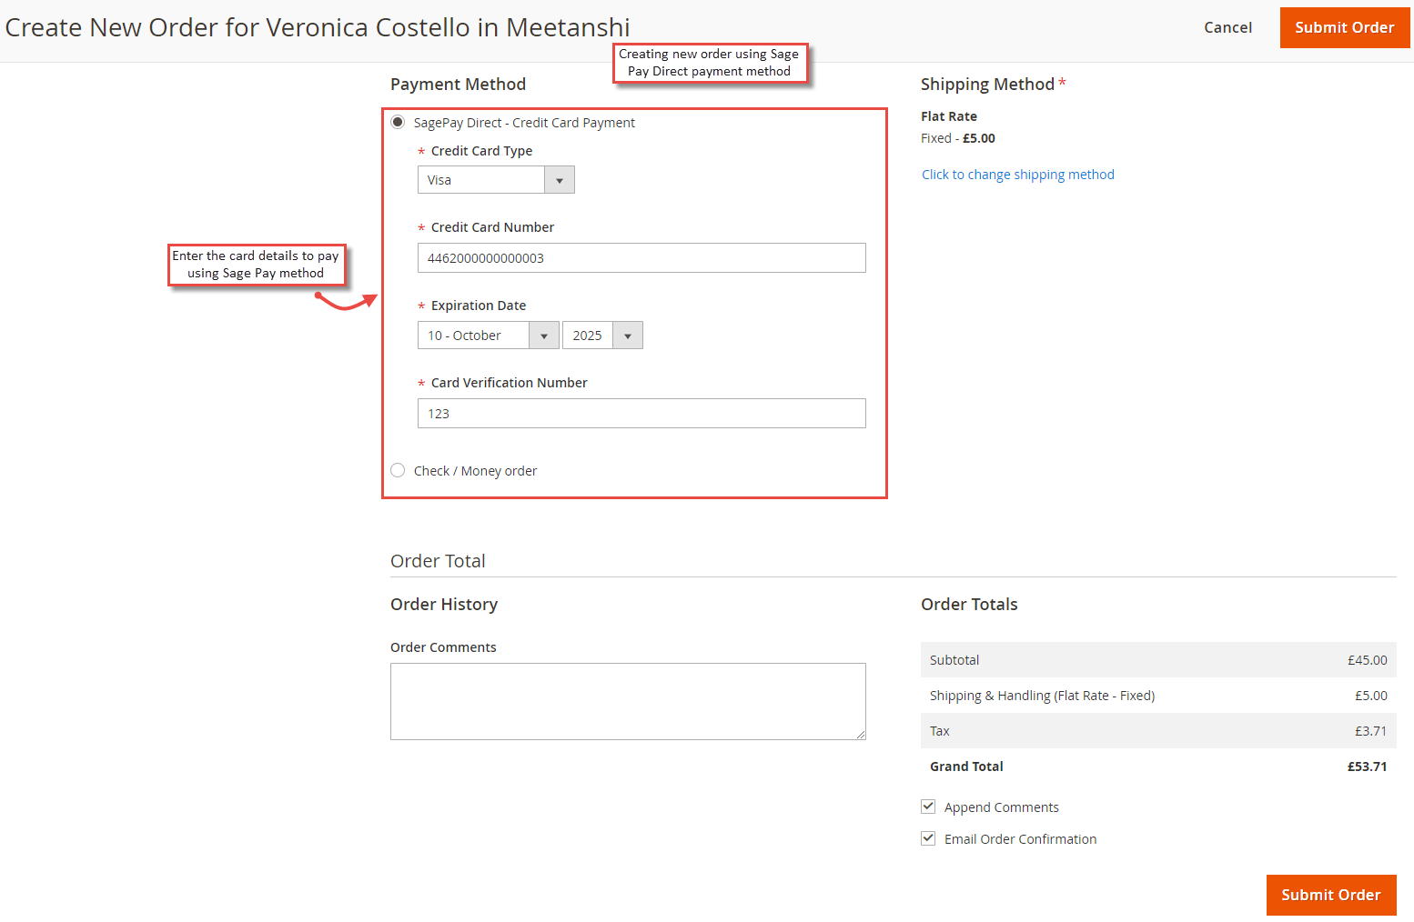The width and height of the screenshot is (1414, 922).
Task: Click the Shipping Method heading
Action: [x=987, y=85]
